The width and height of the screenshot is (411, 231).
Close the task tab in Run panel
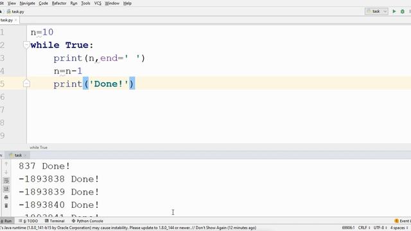pos(25,155)
